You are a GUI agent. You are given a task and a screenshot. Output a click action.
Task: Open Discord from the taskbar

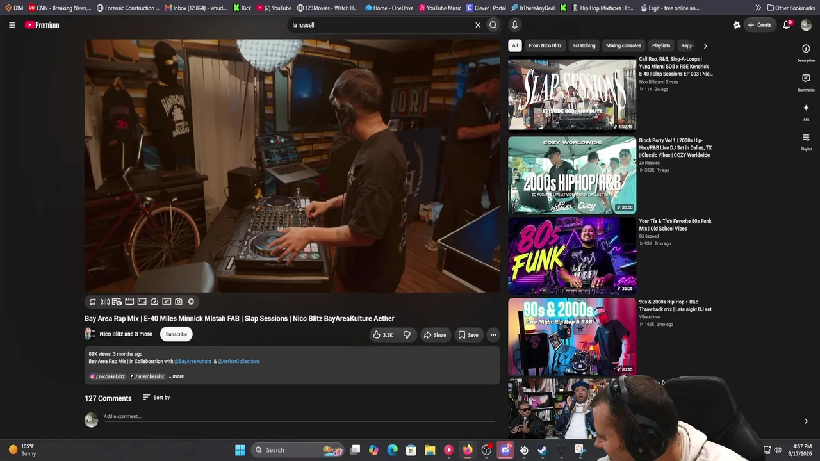pyautogui.click(x=505, y=450)
